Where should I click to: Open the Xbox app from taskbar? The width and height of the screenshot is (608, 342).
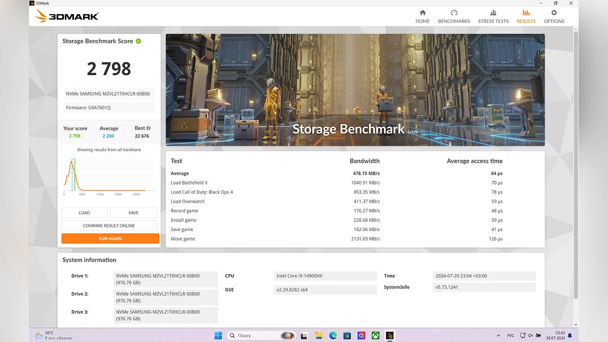[375, 335]
